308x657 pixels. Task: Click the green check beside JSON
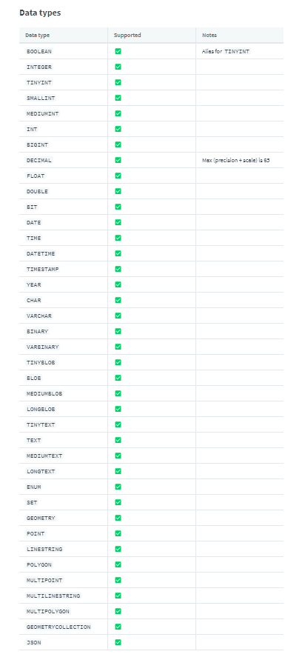click(x=118, y=642)
